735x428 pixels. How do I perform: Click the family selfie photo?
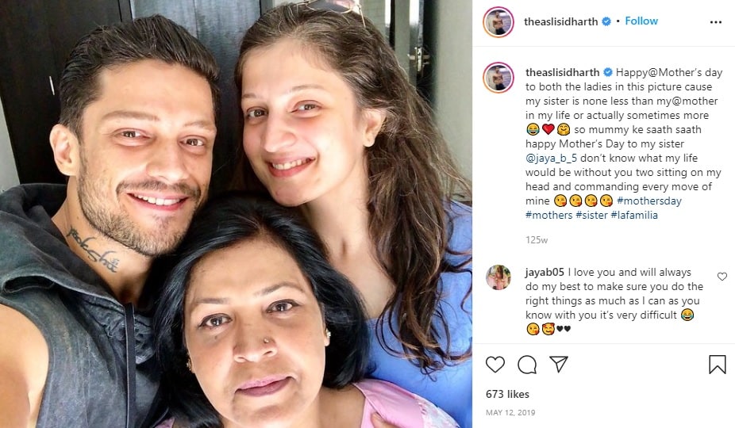[236, 214]
